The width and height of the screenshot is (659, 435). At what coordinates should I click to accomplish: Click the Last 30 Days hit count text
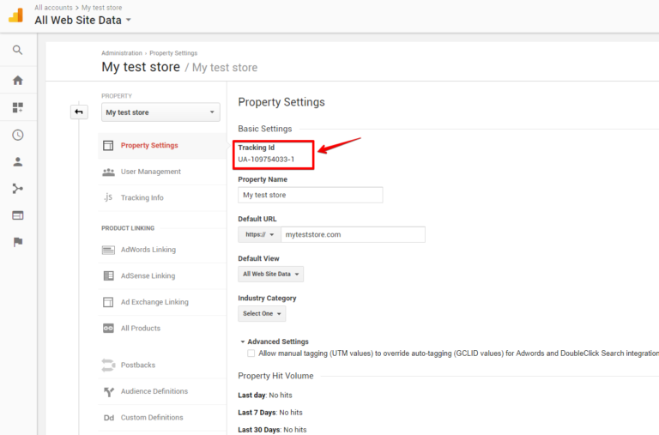pyautogui.click(x=272, y=430)
